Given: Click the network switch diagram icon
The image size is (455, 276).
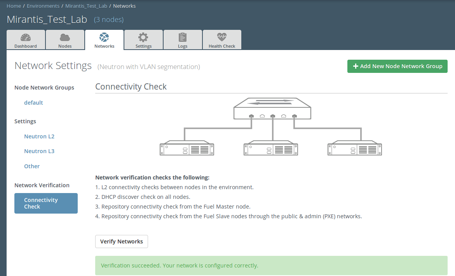Looking at the screenshot, I should tap(272, 109).
